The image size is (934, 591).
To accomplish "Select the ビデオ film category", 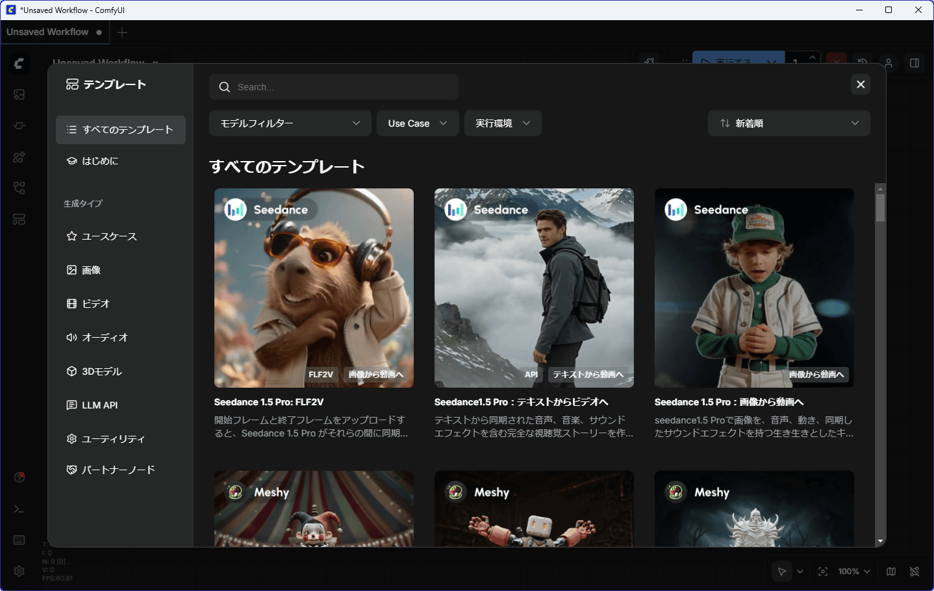I will [x=95, y=304].
